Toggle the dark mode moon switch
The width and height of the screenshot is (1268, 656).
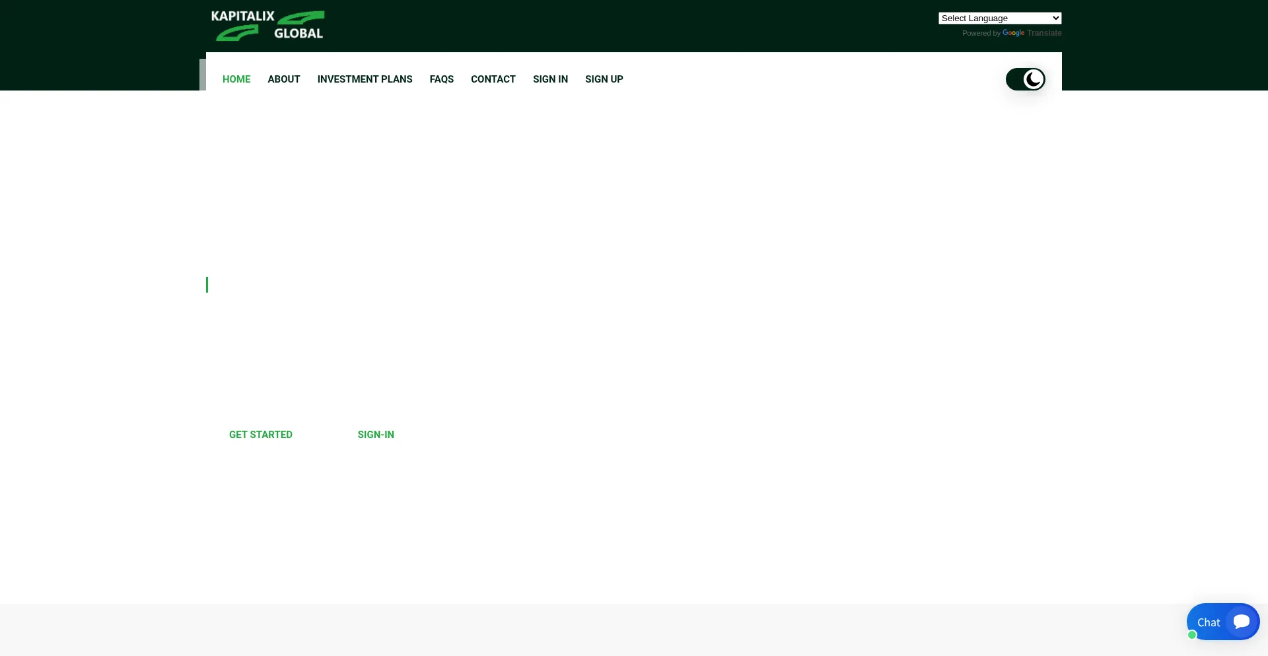click(x=1025, y=79)
